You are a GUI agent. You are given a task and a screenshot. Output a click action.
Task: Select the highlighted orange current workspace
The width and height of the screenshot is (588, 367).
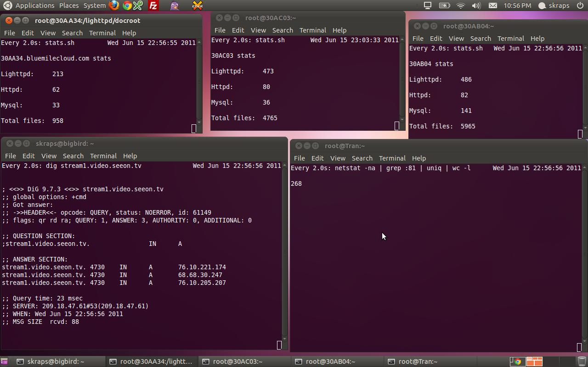(x=534, y=361)
